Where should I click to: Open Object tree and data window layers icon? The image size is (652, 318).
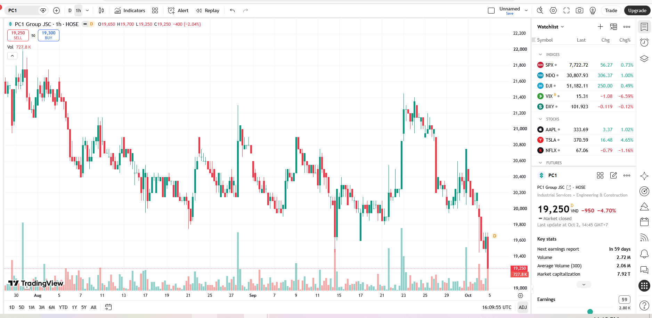tap(644, 58)
